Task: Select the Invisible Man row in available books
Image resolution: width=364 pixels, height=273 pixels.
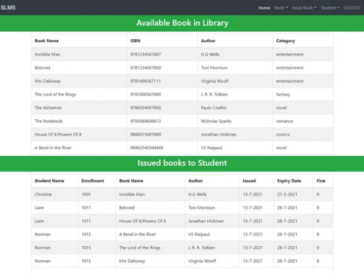Action: point(47,55)
